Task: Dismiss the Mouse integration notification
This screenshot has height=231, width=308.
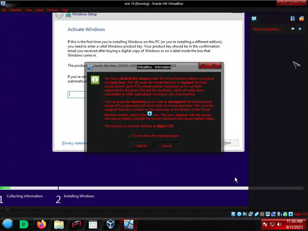Action: [300, 29]
